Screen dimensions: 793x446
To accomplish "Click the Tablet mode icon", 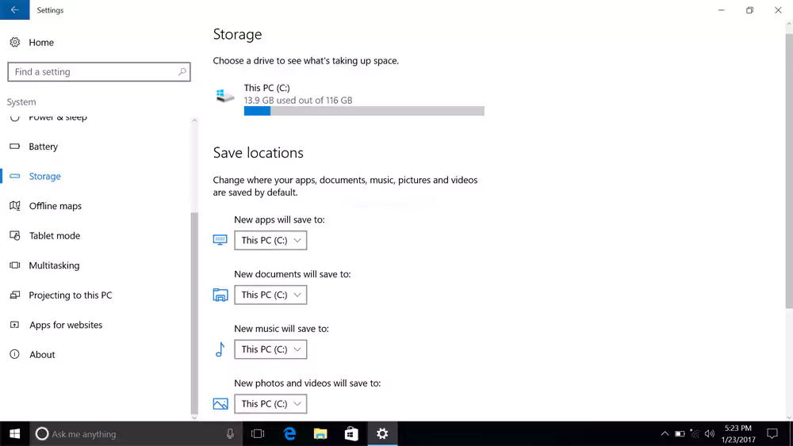I will pos(14,236).
